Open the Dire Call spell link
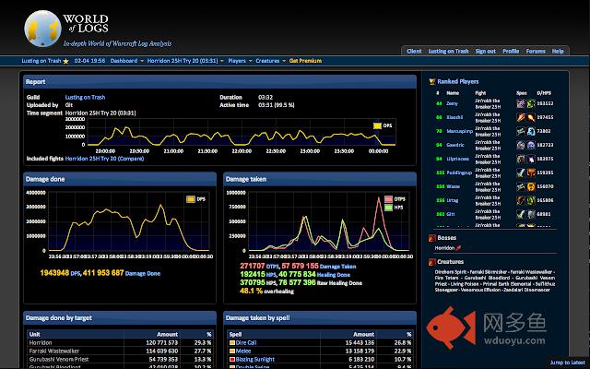Image resolution: width=590 pixels, height=369 pixels. coord(246,342)
